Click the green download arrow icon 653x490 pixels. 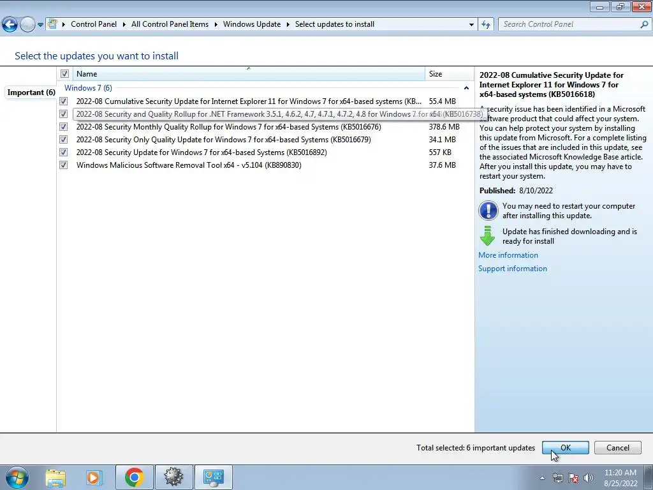[487, 236]
